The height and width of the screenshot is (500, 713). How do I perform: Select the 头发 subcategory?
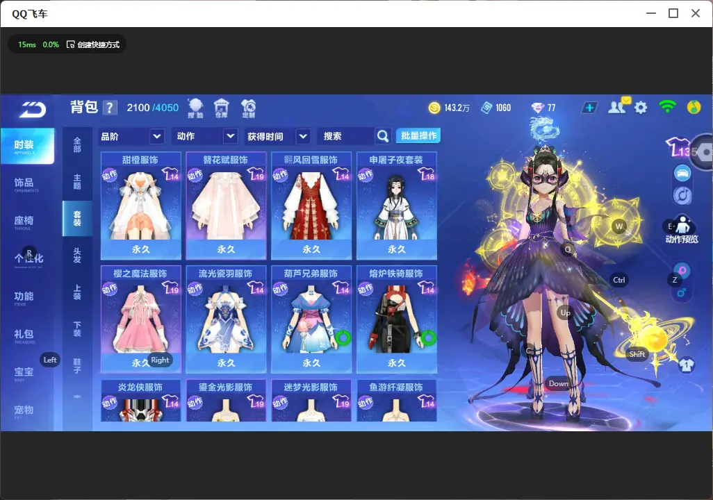[77, 256]
